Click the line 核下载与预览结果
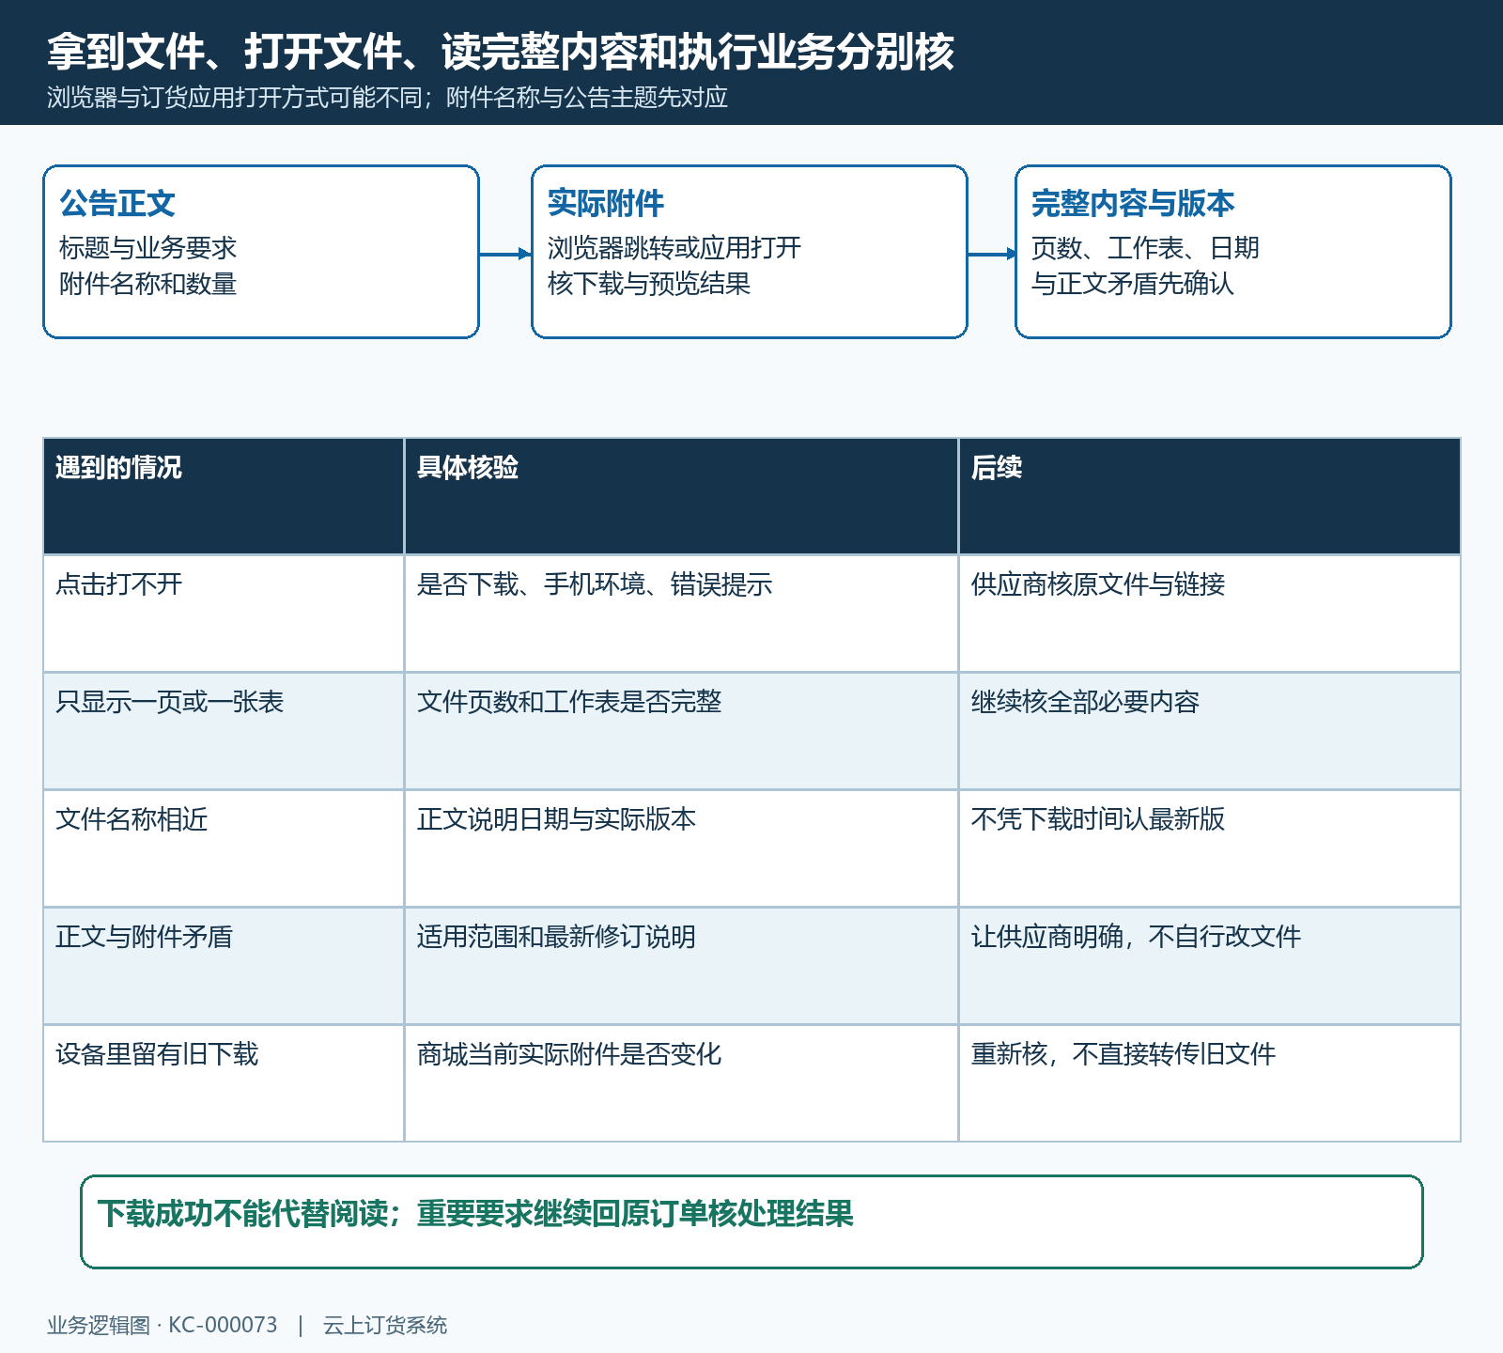 (x=649, y=284)
